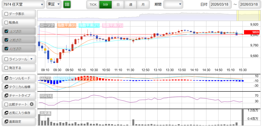
Task: Open Cursor Mode popup panel
Action: click(x=19, y=78)
